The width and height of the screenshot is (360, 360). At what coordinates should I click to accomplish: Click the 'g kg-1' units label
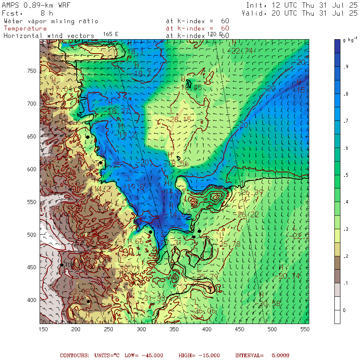(x=350, y=40)
